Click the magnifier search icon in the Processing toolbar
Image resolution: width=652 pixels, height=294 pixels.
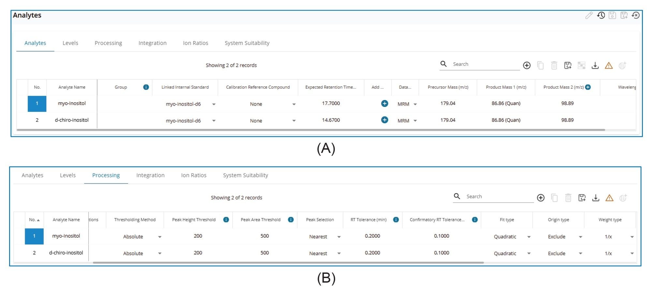[x=457, y=196]
